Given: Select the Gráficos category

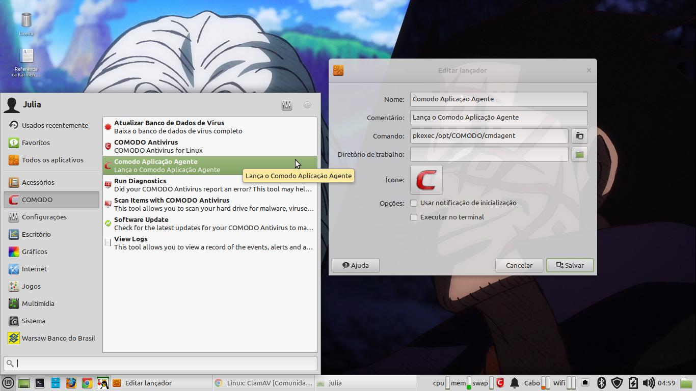Looking at the screenshot, I should click(x=51, y=252).
